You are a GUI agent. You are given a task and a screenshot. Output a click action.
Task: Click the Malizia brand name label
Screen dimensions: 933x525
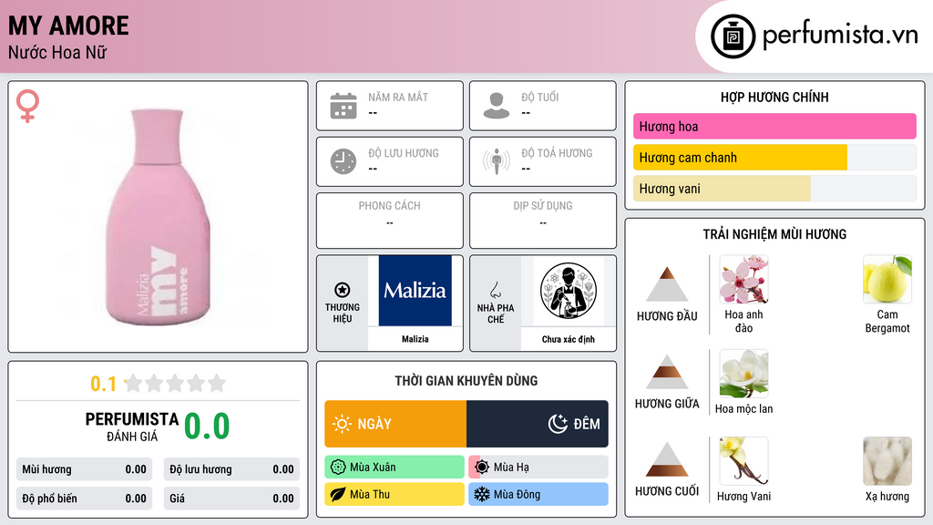tap(415, 339)
